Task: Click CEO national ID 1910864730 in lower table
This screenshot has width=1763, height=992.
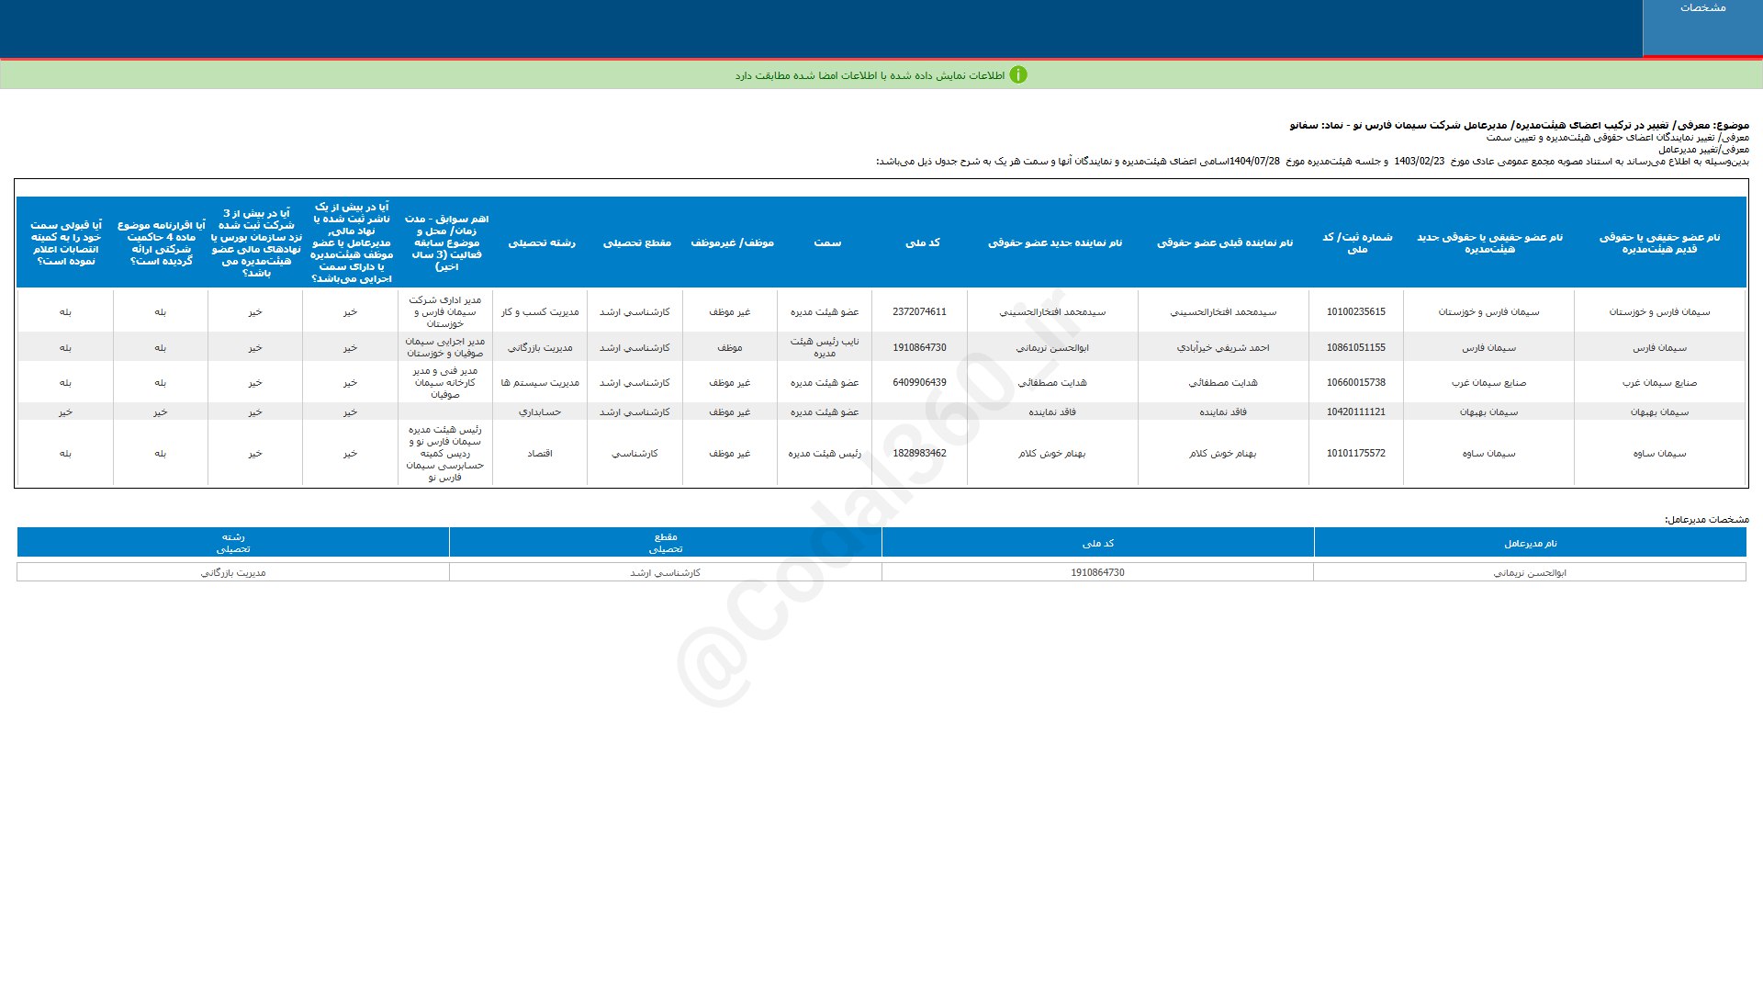Action: pos(1097,572)
